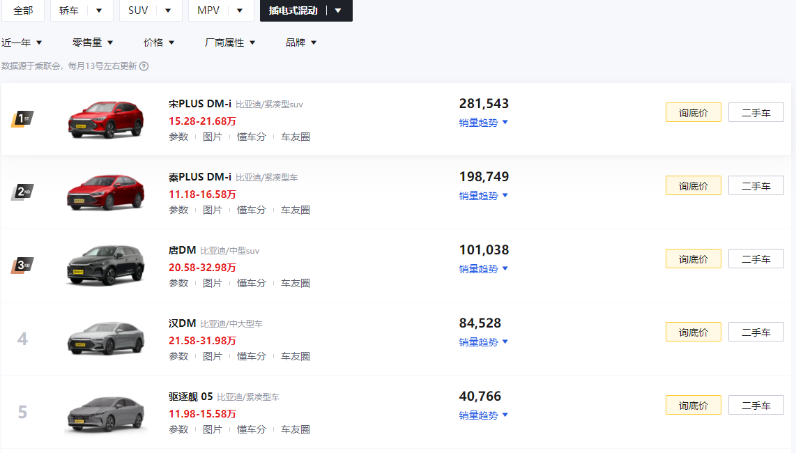Open 车友圈 for 驱逐舰 05
This screenshot has width=796, height=453.
[296, 429]
